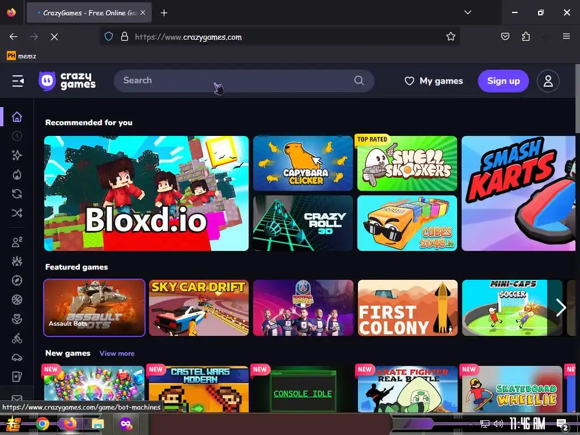This screenshot has height=435, width=580.
Task: Open Firefox application menu
Action: click(566, 36)
